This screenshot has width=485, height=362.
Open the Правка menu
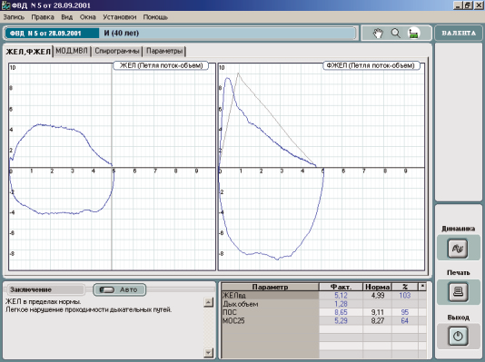pos(43,17)
